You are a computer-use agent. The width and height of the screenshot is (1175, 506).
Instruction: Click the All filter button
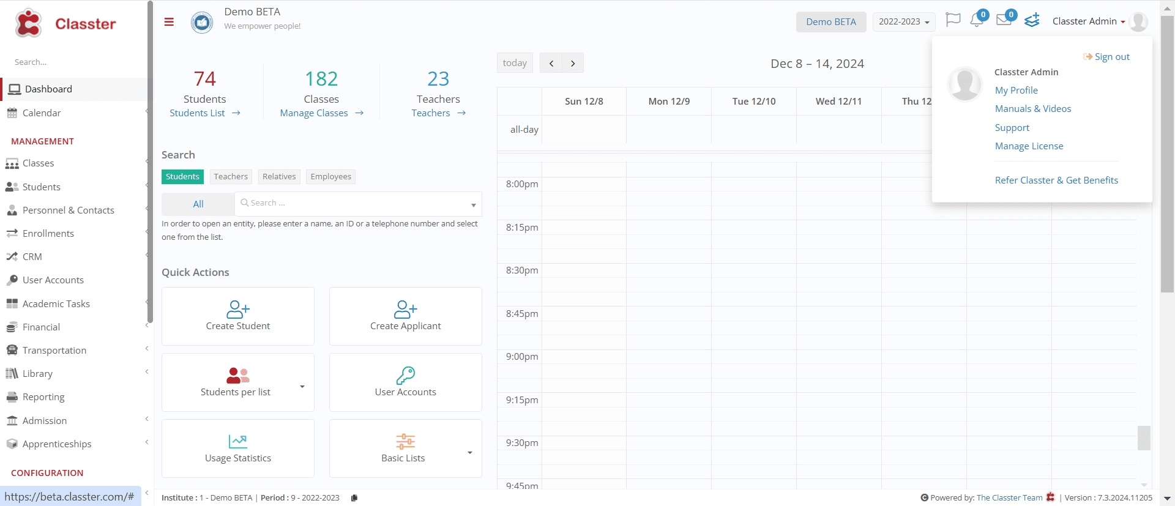198,204
